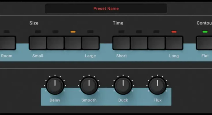Choose the Long time button
212x115 pixels.
coord(174,43)
